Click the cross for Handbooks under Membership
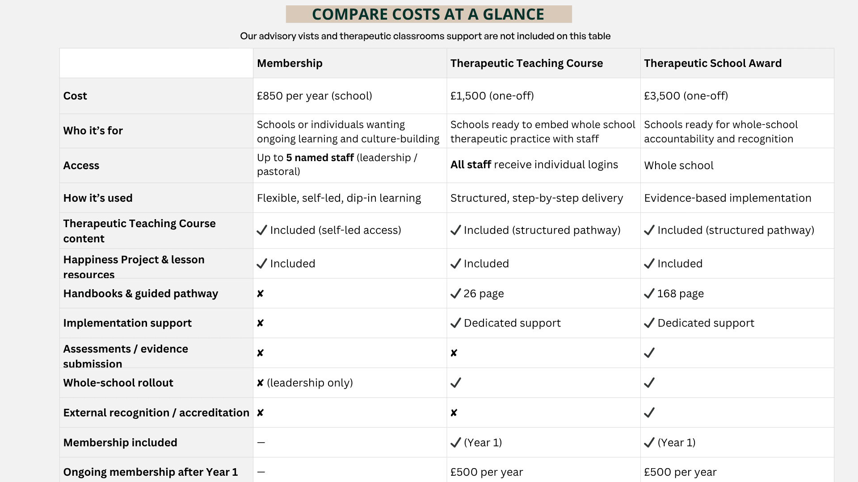The width and height of the screenshot is (858, 482). click(x=261, y=294)
